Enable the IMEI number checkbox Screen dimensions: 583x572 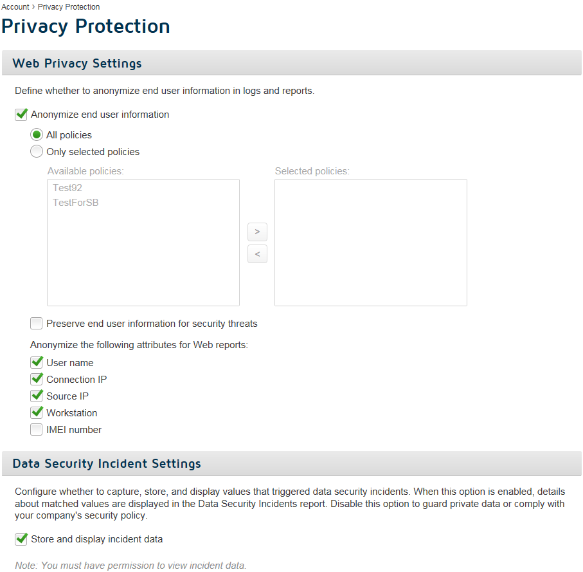coord(37,429)
